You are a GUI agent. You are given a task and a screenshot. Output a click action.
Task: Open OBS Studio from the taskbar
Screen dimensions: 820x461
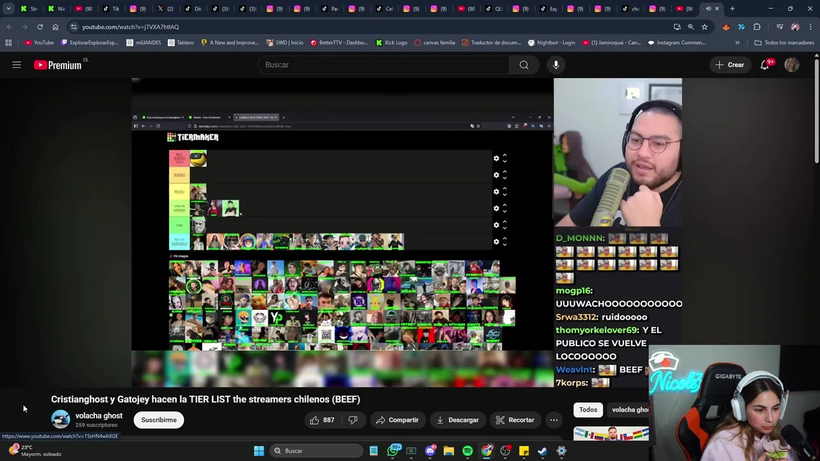505,451
